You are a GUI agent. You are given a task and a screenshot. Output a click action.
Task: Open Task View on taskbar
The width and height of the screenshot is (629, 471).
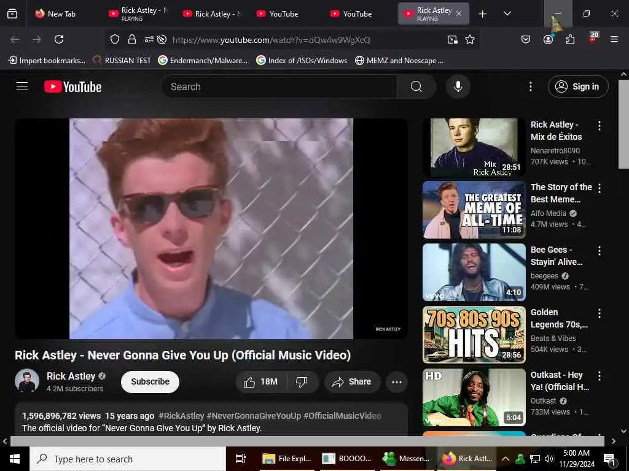tap(240, 459)
